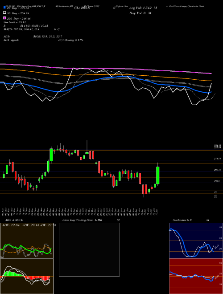This screenshot has width=223, height=294.
Task: Click the white 50 Day legend swatch
Action: [x=4, y=13]
